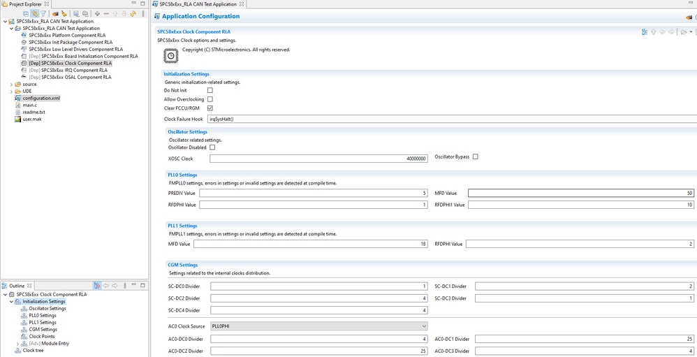Select [Dep] SPC58xExx OSAL Component RLA
This screenshot has width=697, height=357.
70,77
